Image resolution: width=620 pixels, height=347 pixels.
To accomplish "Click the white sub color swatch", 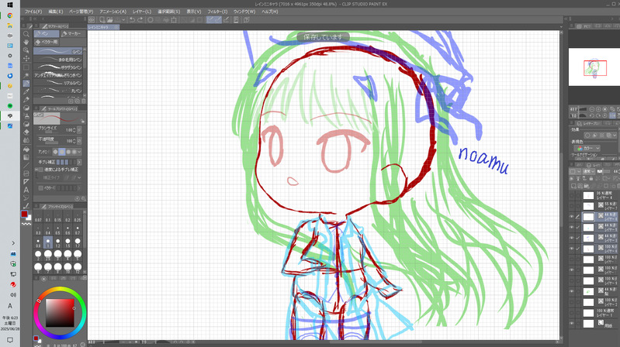I will (29, 218).
